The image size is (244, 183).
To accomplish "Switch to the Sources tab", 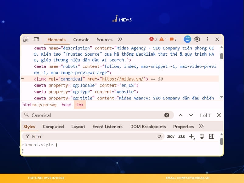I will click(x=105, y=40).
